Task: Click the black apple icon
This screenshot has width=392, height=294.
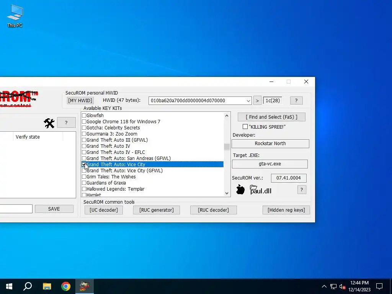Action: click(240, 189)
